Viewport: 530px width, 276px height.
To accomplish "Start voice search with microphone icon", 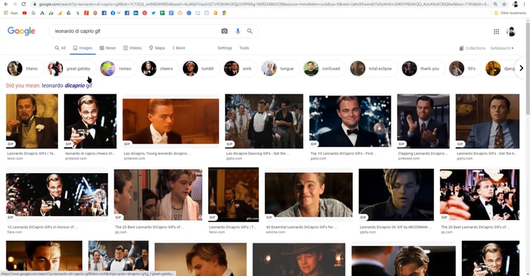I will pyautogui.click(x=238, y=31).
